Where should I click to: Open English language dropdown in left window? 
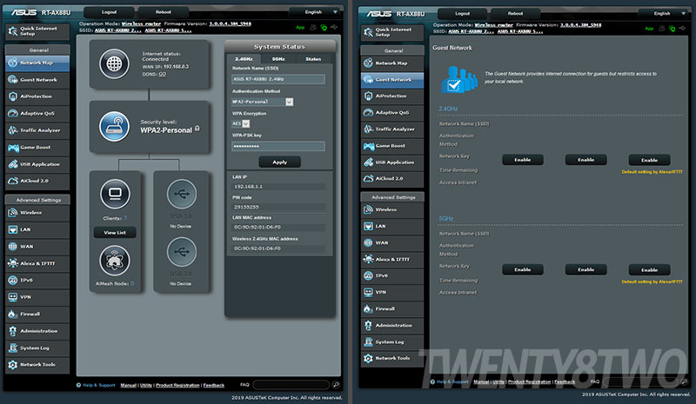315,12
